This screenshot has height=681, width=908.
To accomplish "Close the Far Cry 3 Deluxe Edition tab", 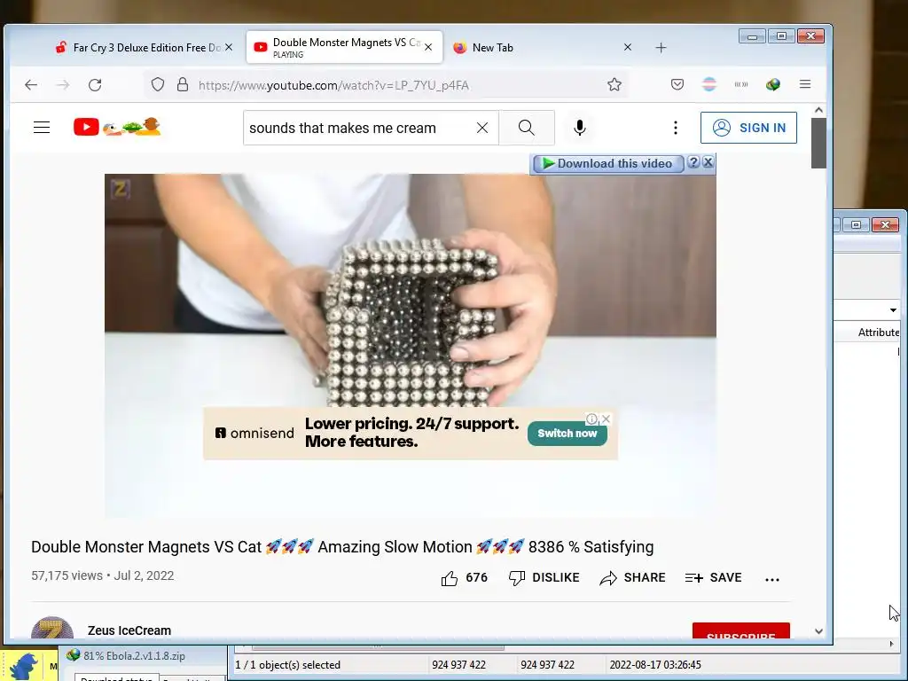I will point(229,48).
